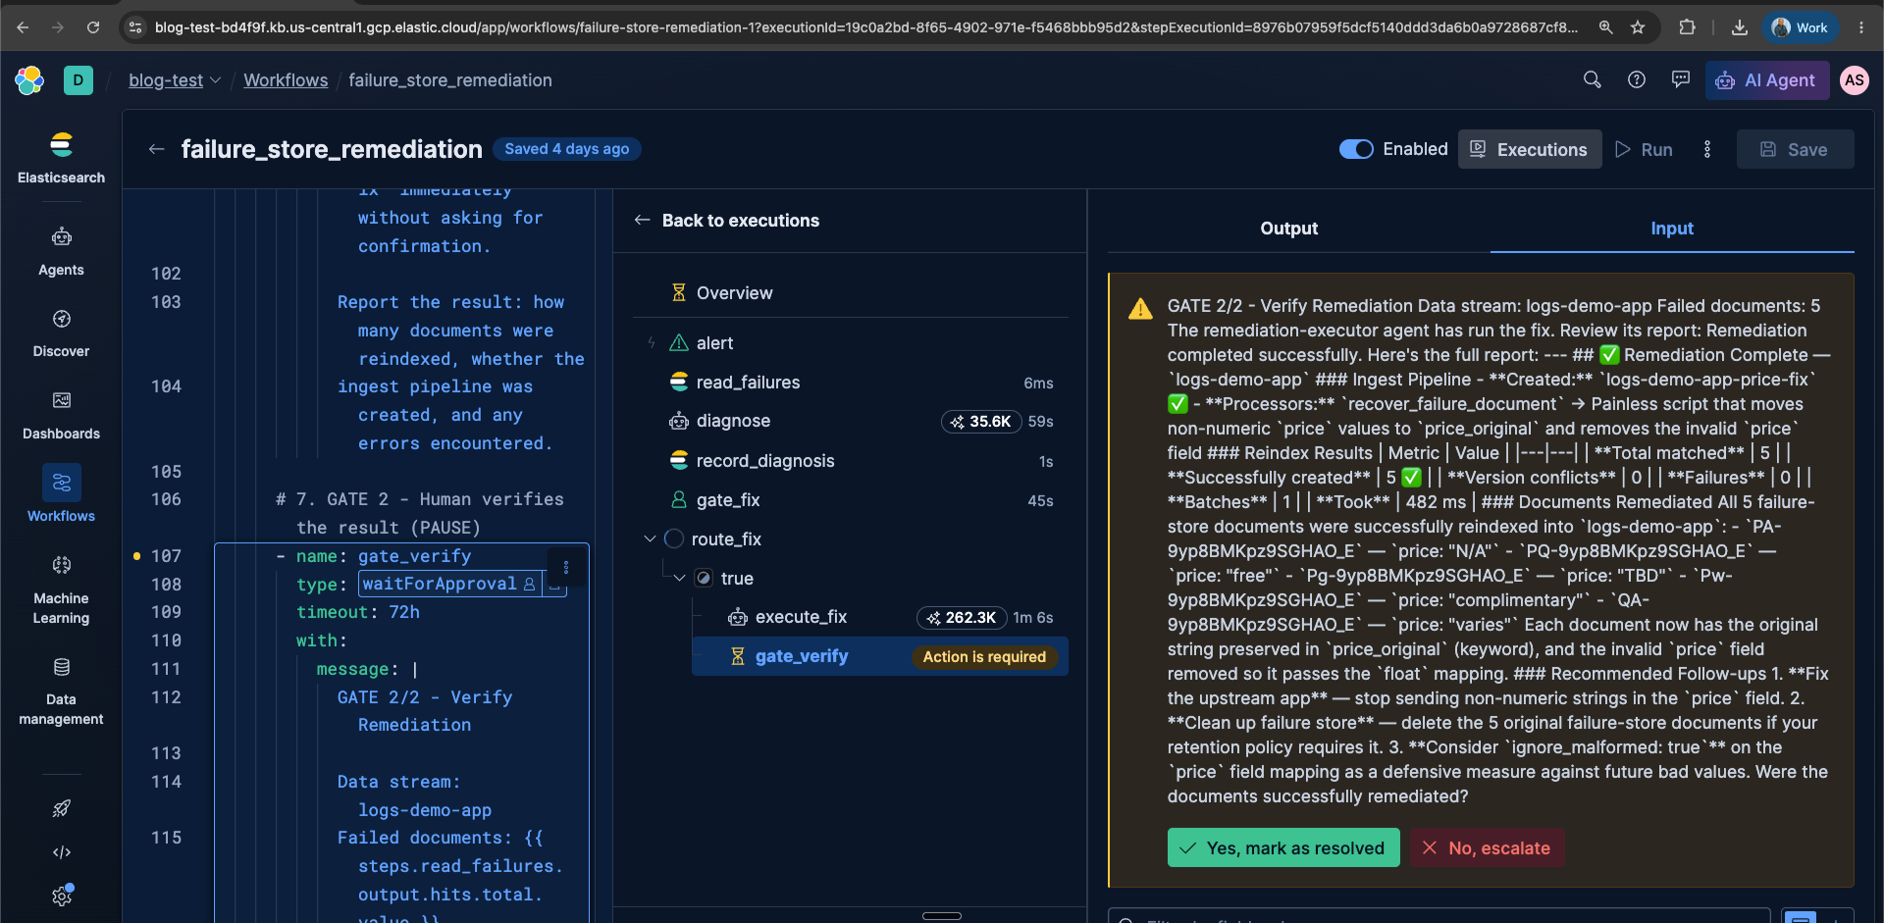
Task: Open step actions menu on gate_verify line
Action: point(566,567)
